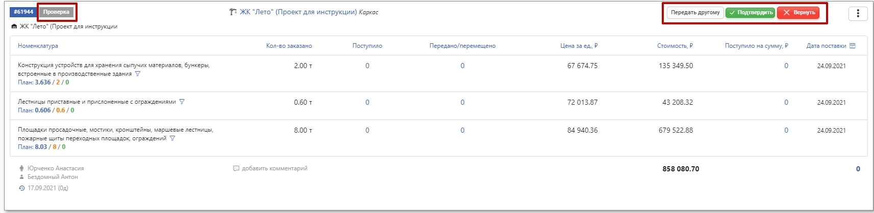This screenshot has height=213, width=874.
Task: Click calendar icon beside Дата поставки header
Action: 852,46
